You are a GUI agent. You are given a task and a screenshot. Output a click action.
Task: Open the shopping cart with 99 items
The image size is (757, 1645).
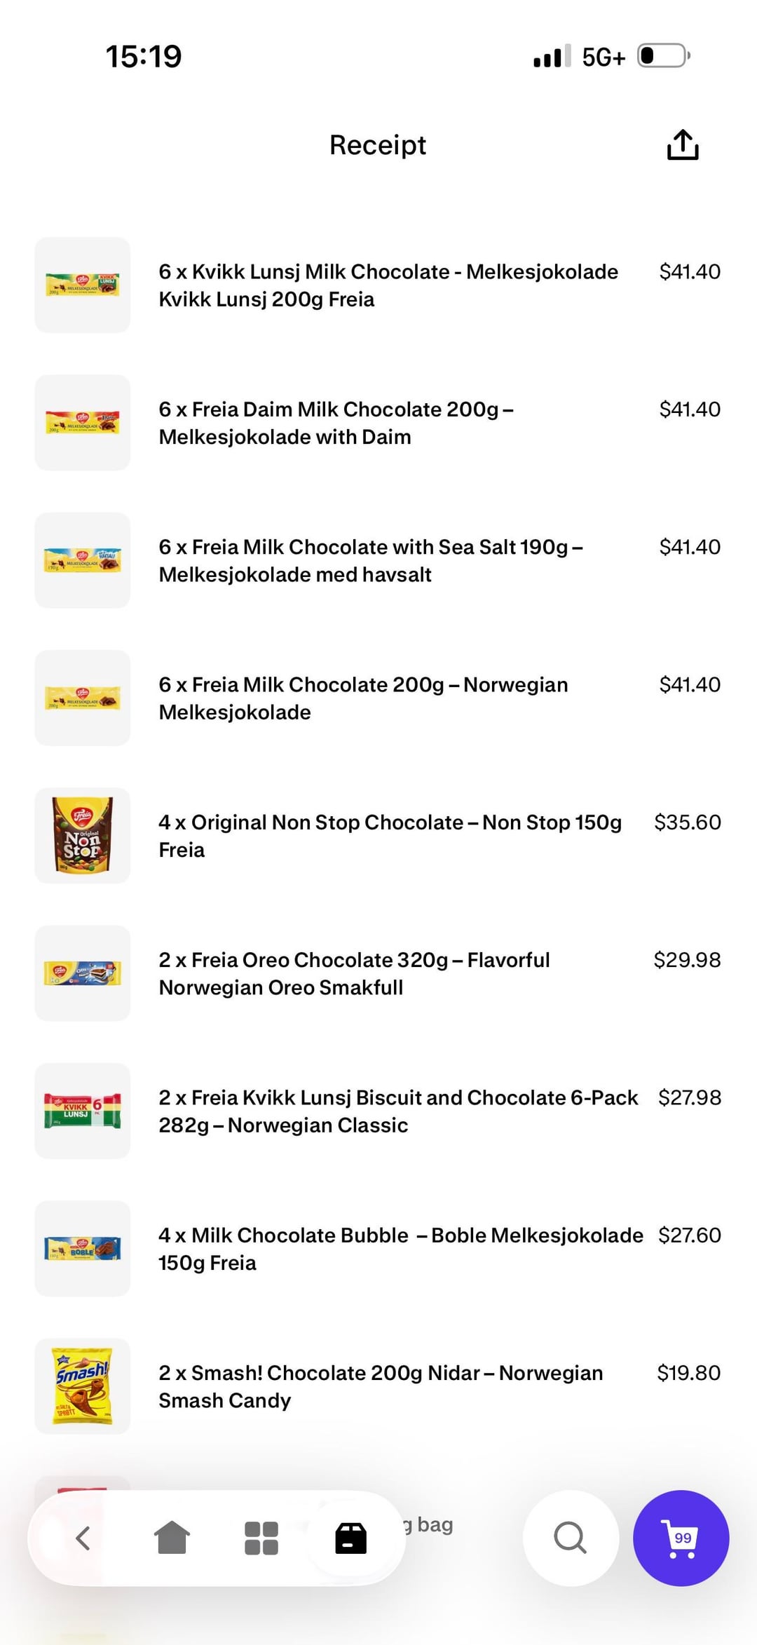click(x=681, y=1538)
